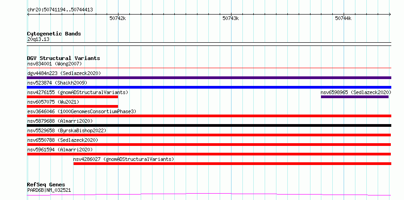Open the nsv523874 (Shaikh2009) label
The width and height of the screenshot is (404, 200).
pos(57,83)
